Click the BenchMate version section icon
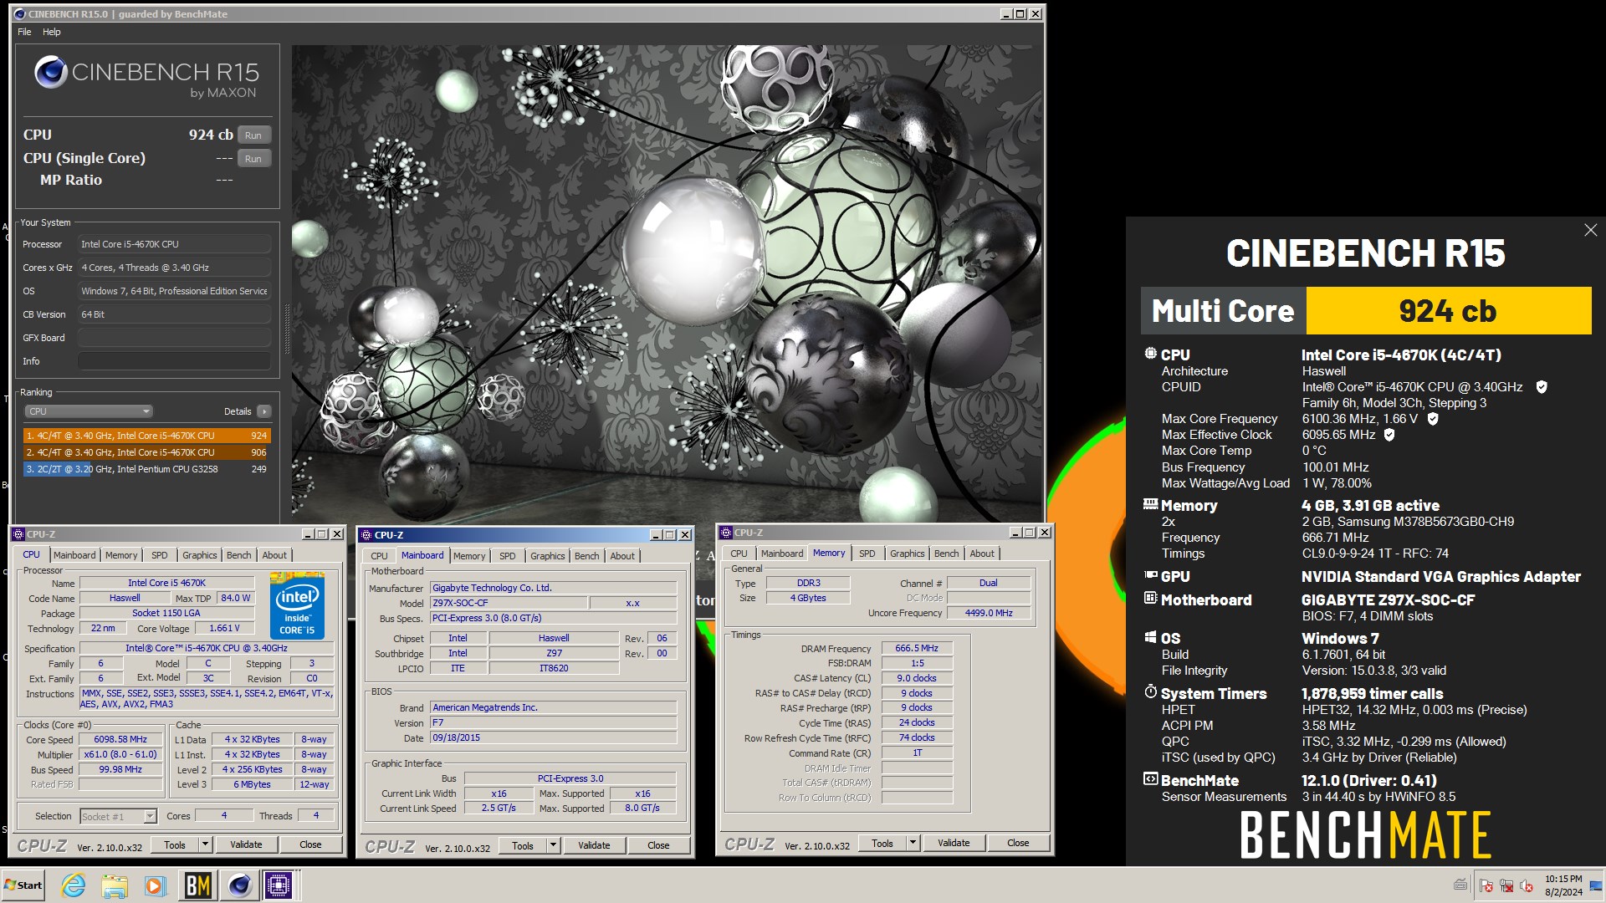 (1150, 779)
